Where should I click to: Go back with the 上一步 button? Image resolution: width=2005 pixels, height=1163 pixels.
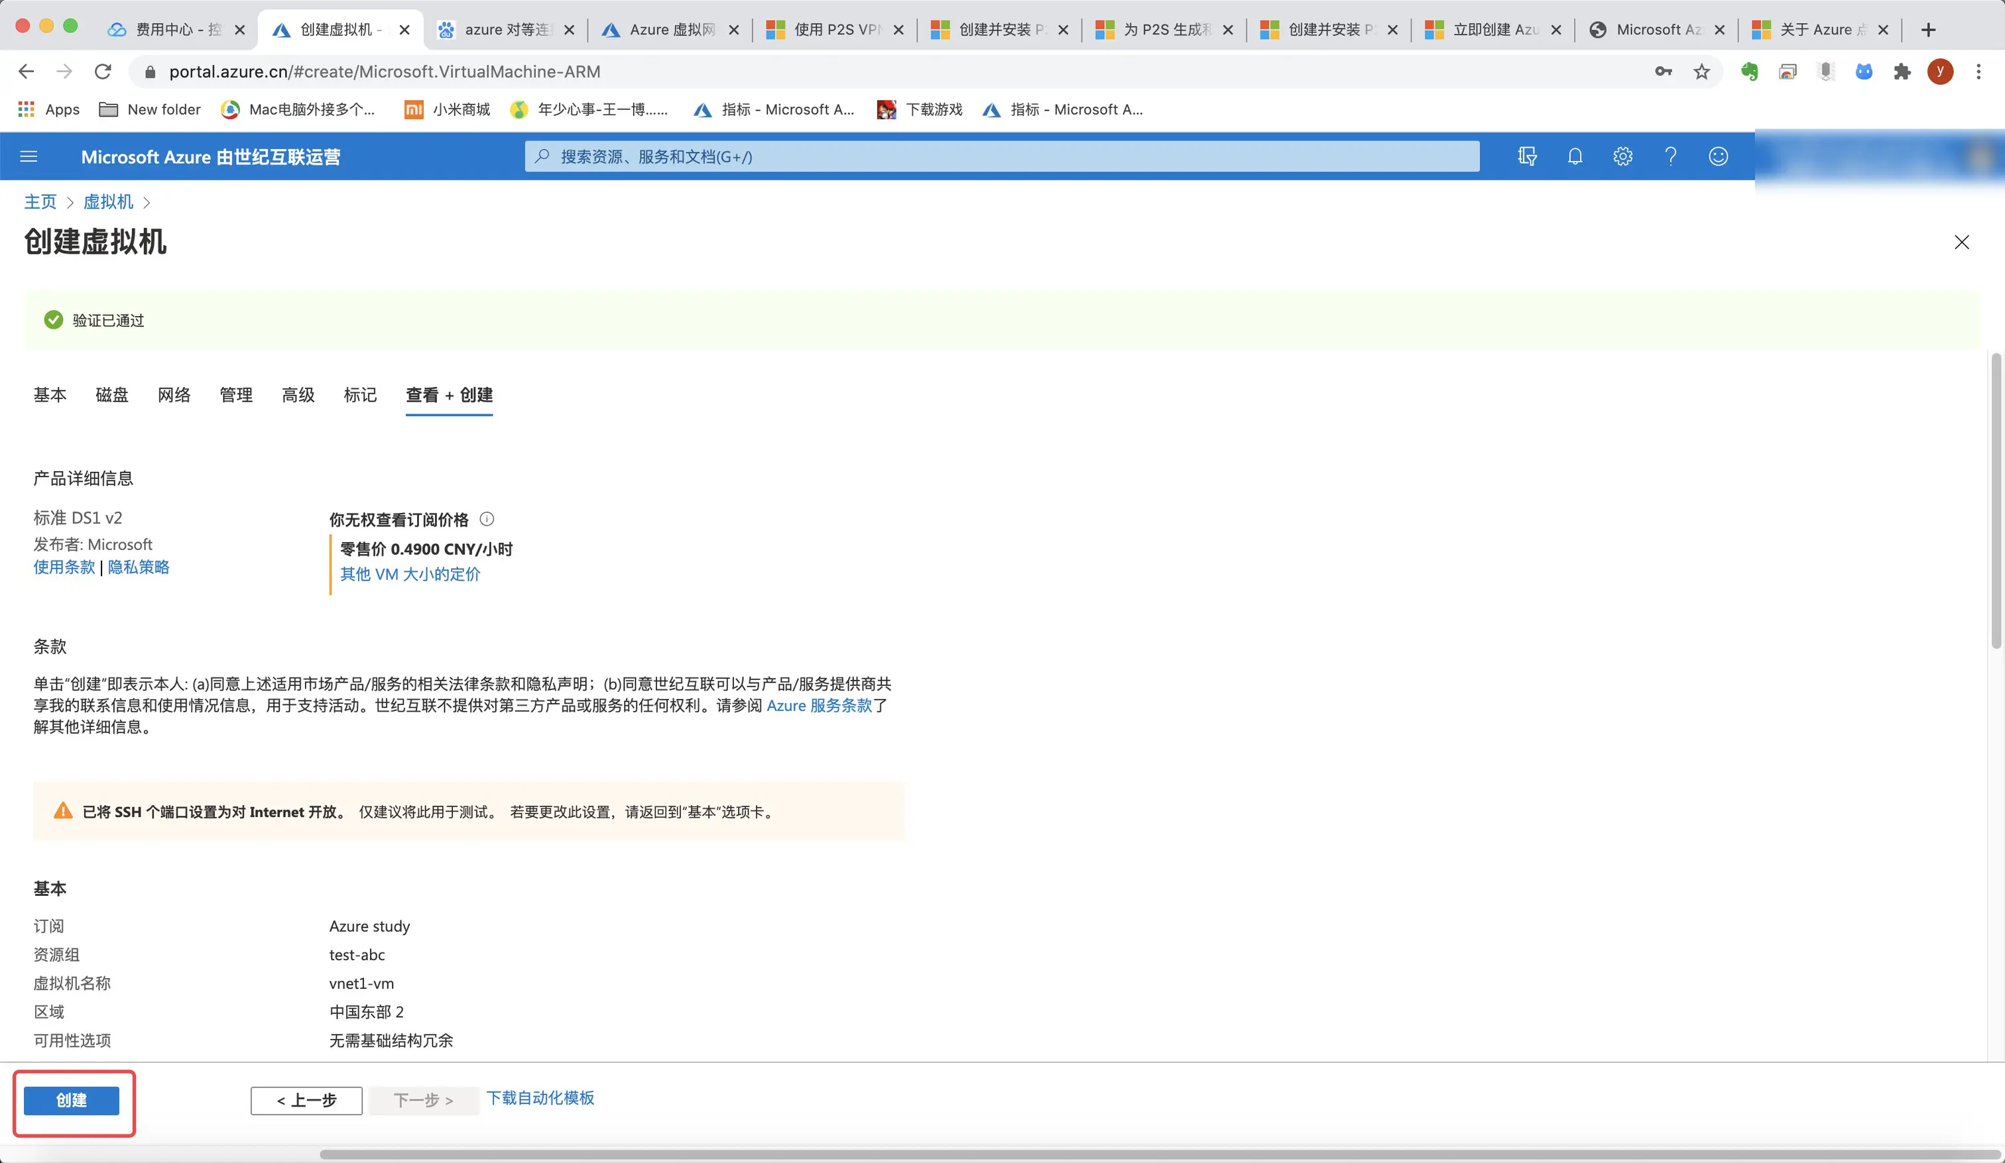pyautogui.click(x=306, y=1100)
